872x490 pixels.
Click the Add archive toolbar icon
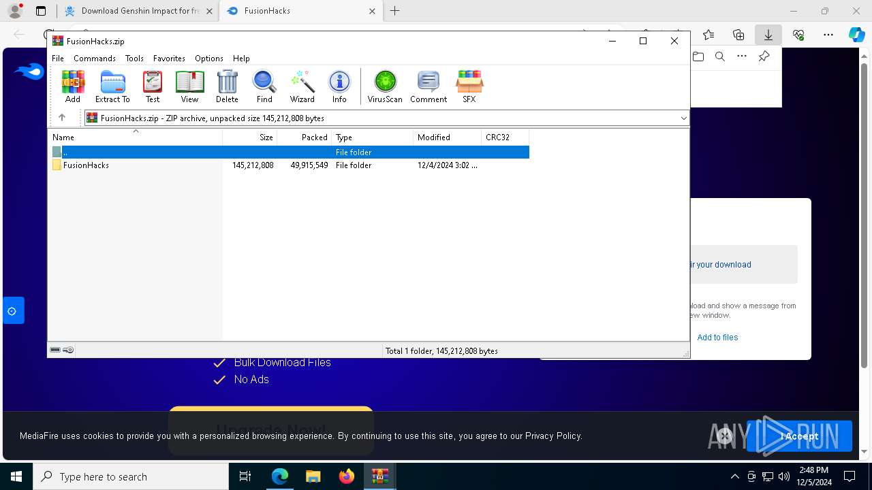tap(73, 86)
